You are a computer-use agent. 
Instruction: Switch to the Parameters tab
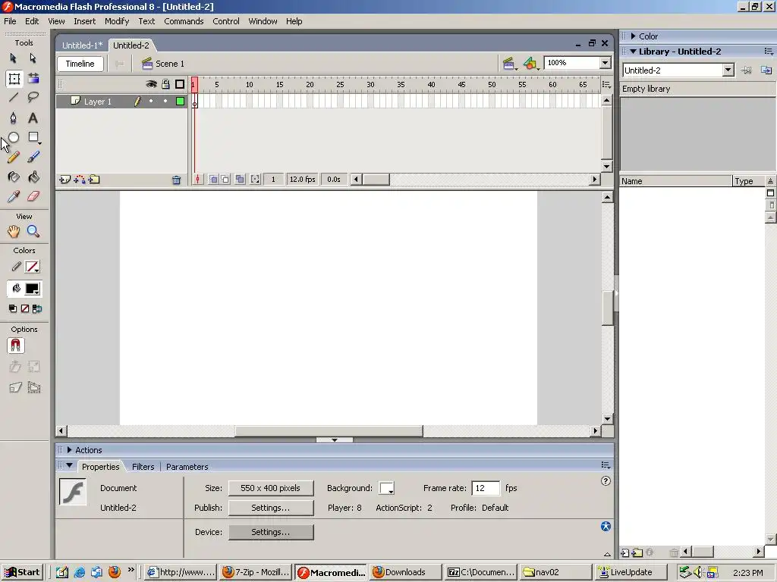(187, 467)
